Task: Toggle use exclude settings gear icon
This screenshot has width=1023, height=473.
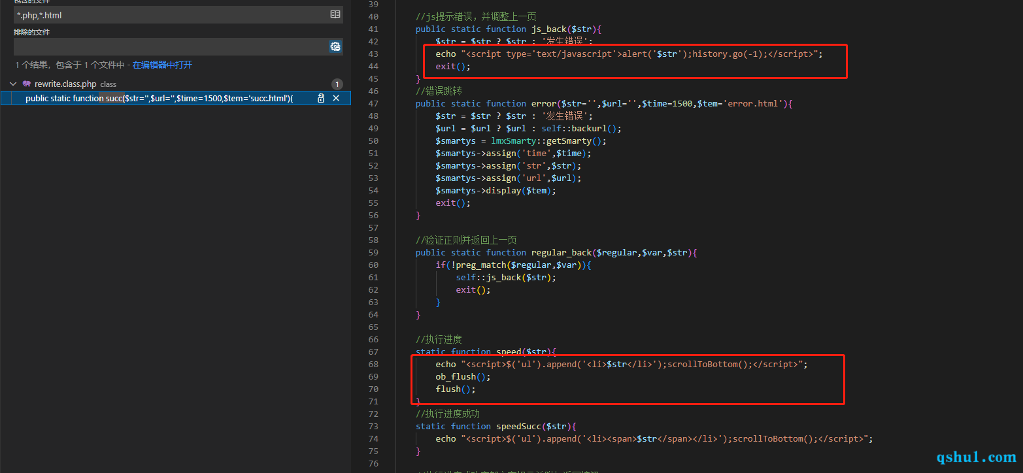Action: [x=335, y=46]
